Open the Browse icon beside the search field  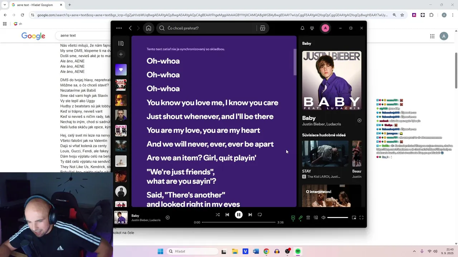click(263, 28)
